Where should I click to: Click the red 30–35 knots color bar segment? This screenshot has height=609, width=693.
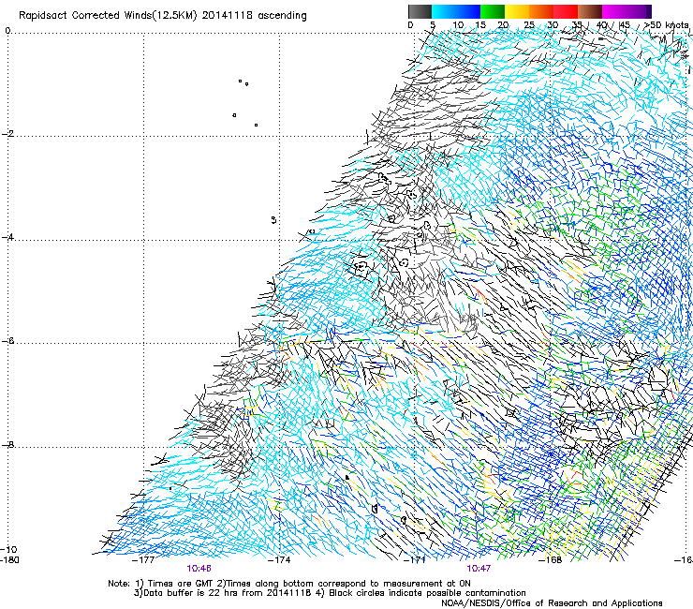coord(566,11)
